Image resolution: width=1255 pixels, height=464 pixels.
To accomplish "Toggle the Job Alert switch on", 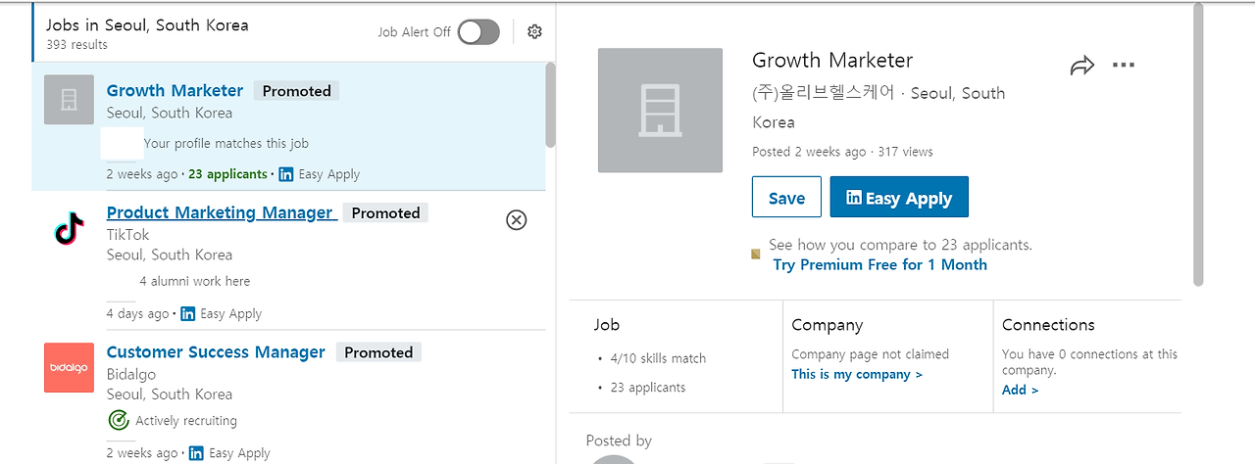I will click(478, 32).
